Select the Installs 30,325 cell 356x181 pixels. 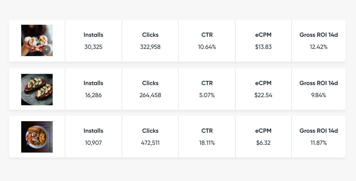click(94, 41)
